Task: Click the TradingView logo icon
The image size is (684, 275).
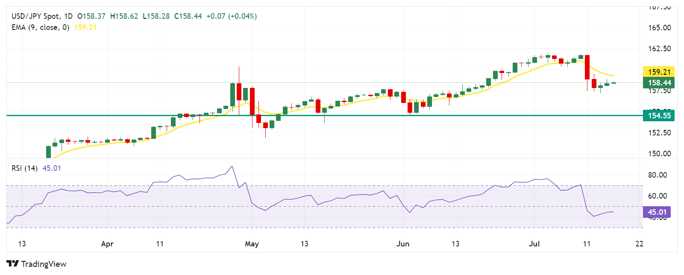Action: pyautogui.click(x=13, y=263)
